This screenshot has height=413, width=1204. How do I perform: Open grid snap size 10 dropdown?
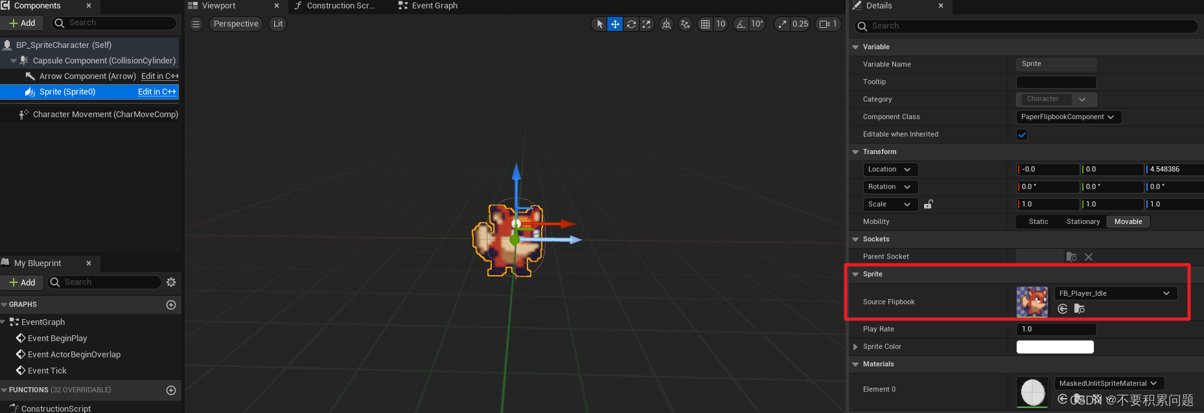tap(721, 24)
